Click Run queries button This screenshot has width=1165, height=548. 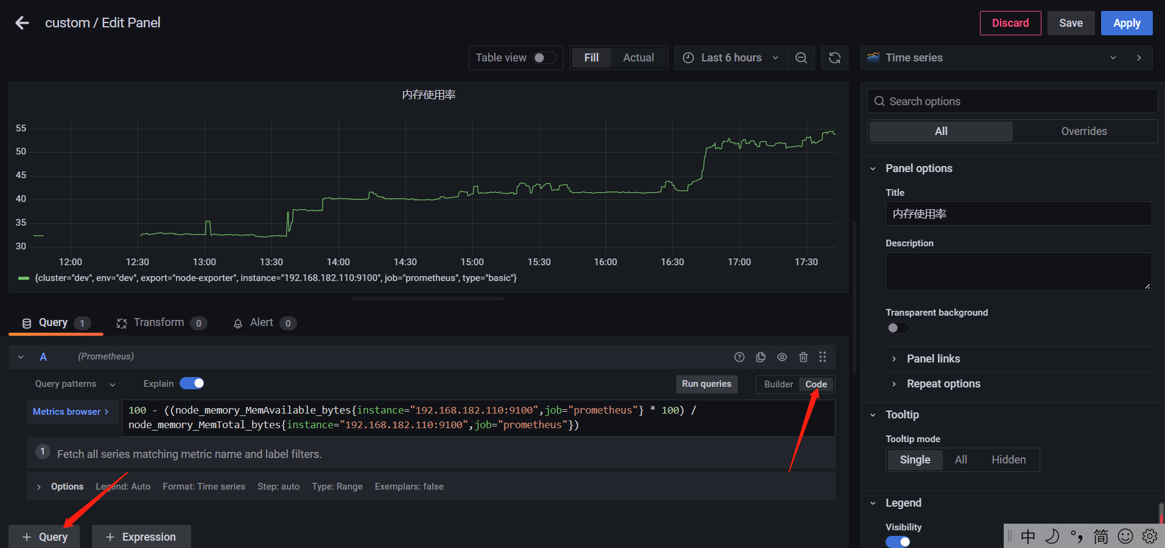pos(707,384)
